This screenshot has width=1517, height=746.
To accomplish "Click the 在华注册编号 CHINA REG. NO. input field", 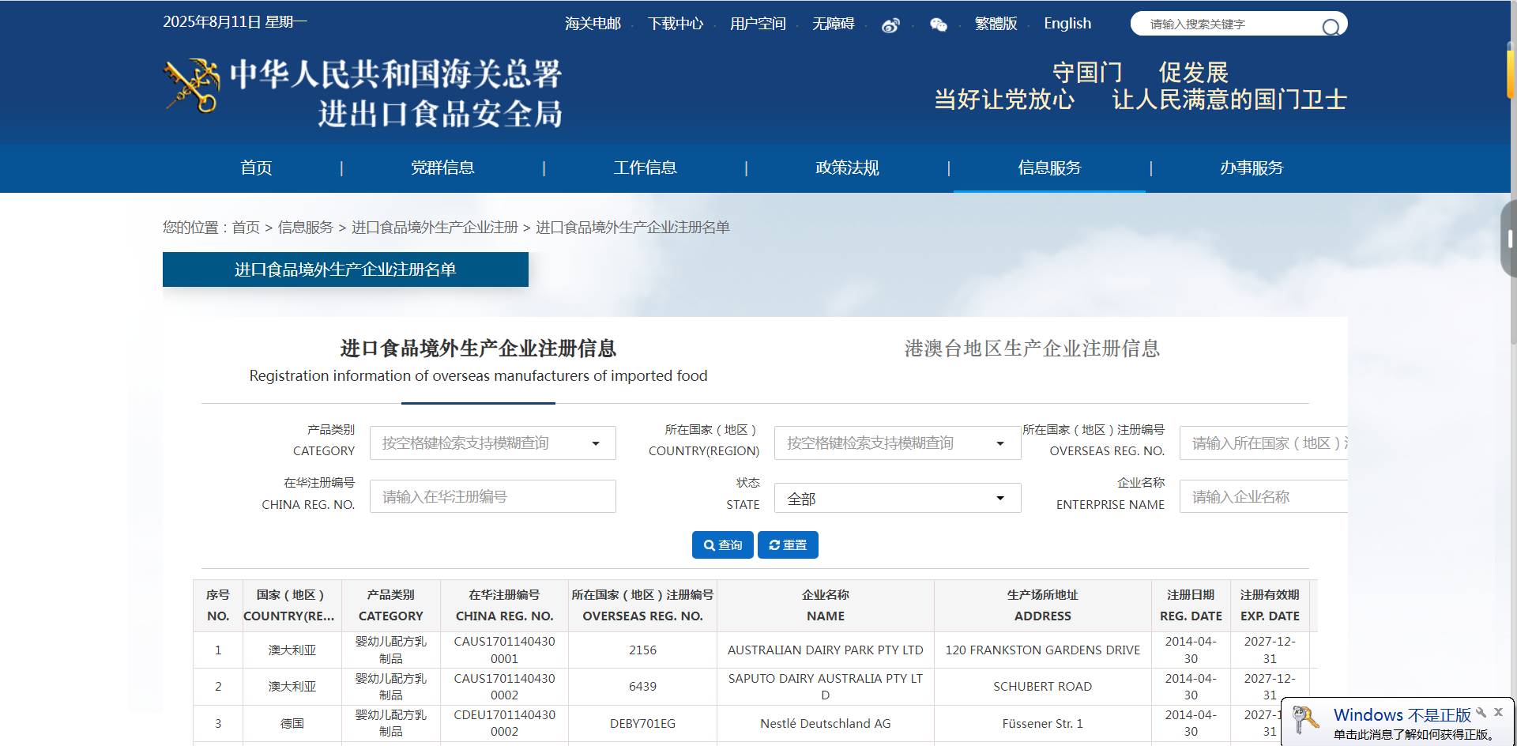I will coord(493,496).
